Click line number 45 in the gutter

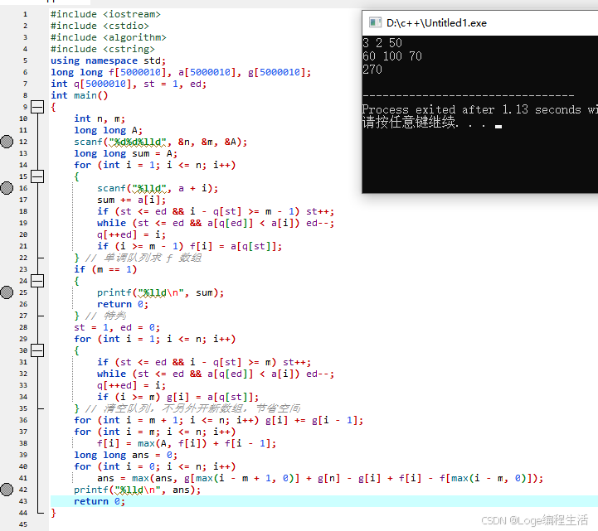(23, 524)
